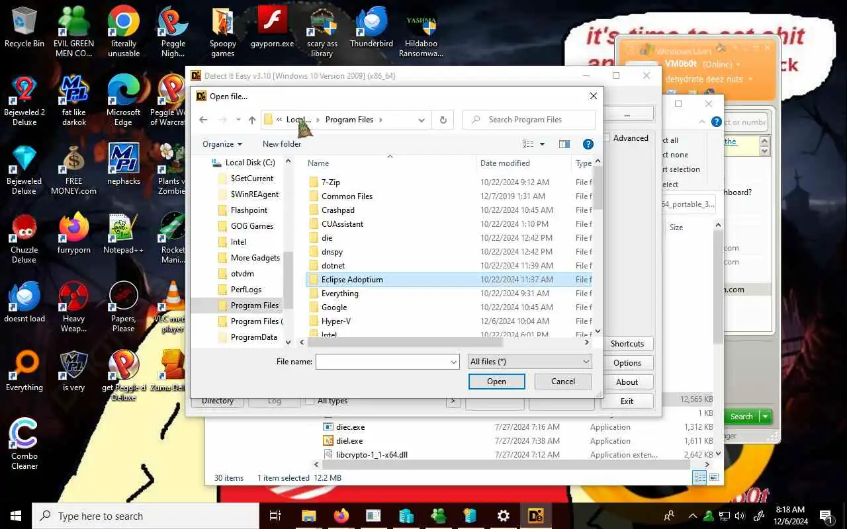Click the Shortcuts button in Detect It Easy

[x=627, y=344]
